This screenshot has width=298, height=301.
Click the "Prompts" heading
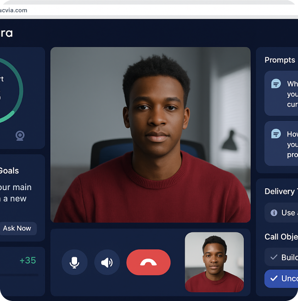[280, 60]
